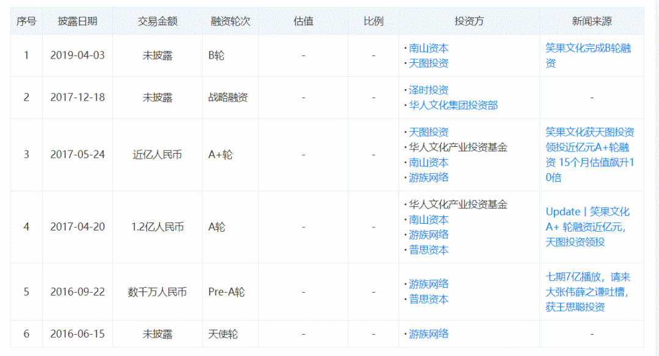The height and width of the screenshot is (356, 659).
Task: Open news link 笑果文化获天图投资领投近亿元A+轮融资
Action: click(589, 154)
